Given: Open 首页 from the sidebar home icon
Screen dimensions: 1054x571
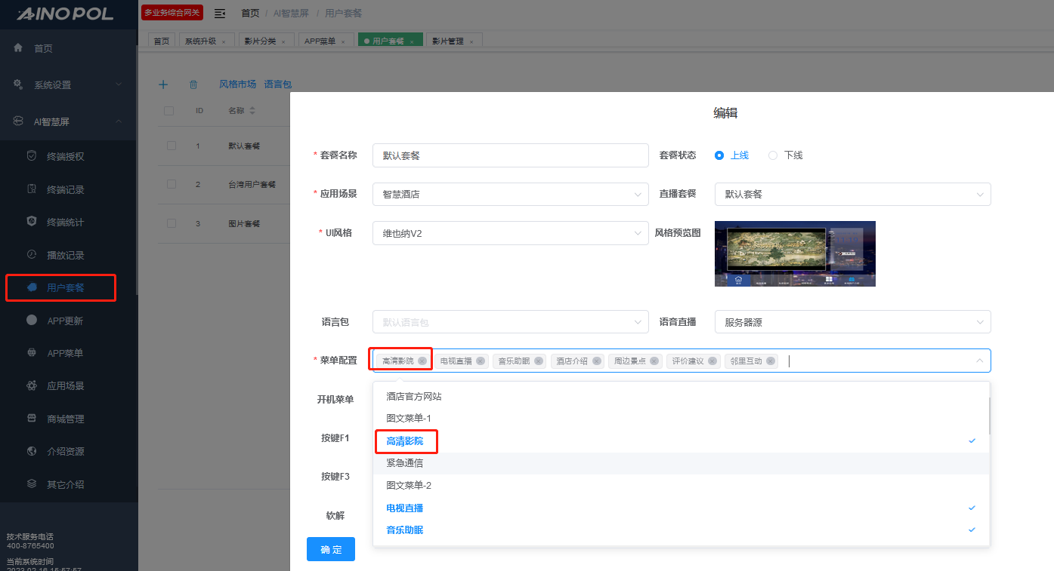Looking at the screenshot, I should [18, 48].
